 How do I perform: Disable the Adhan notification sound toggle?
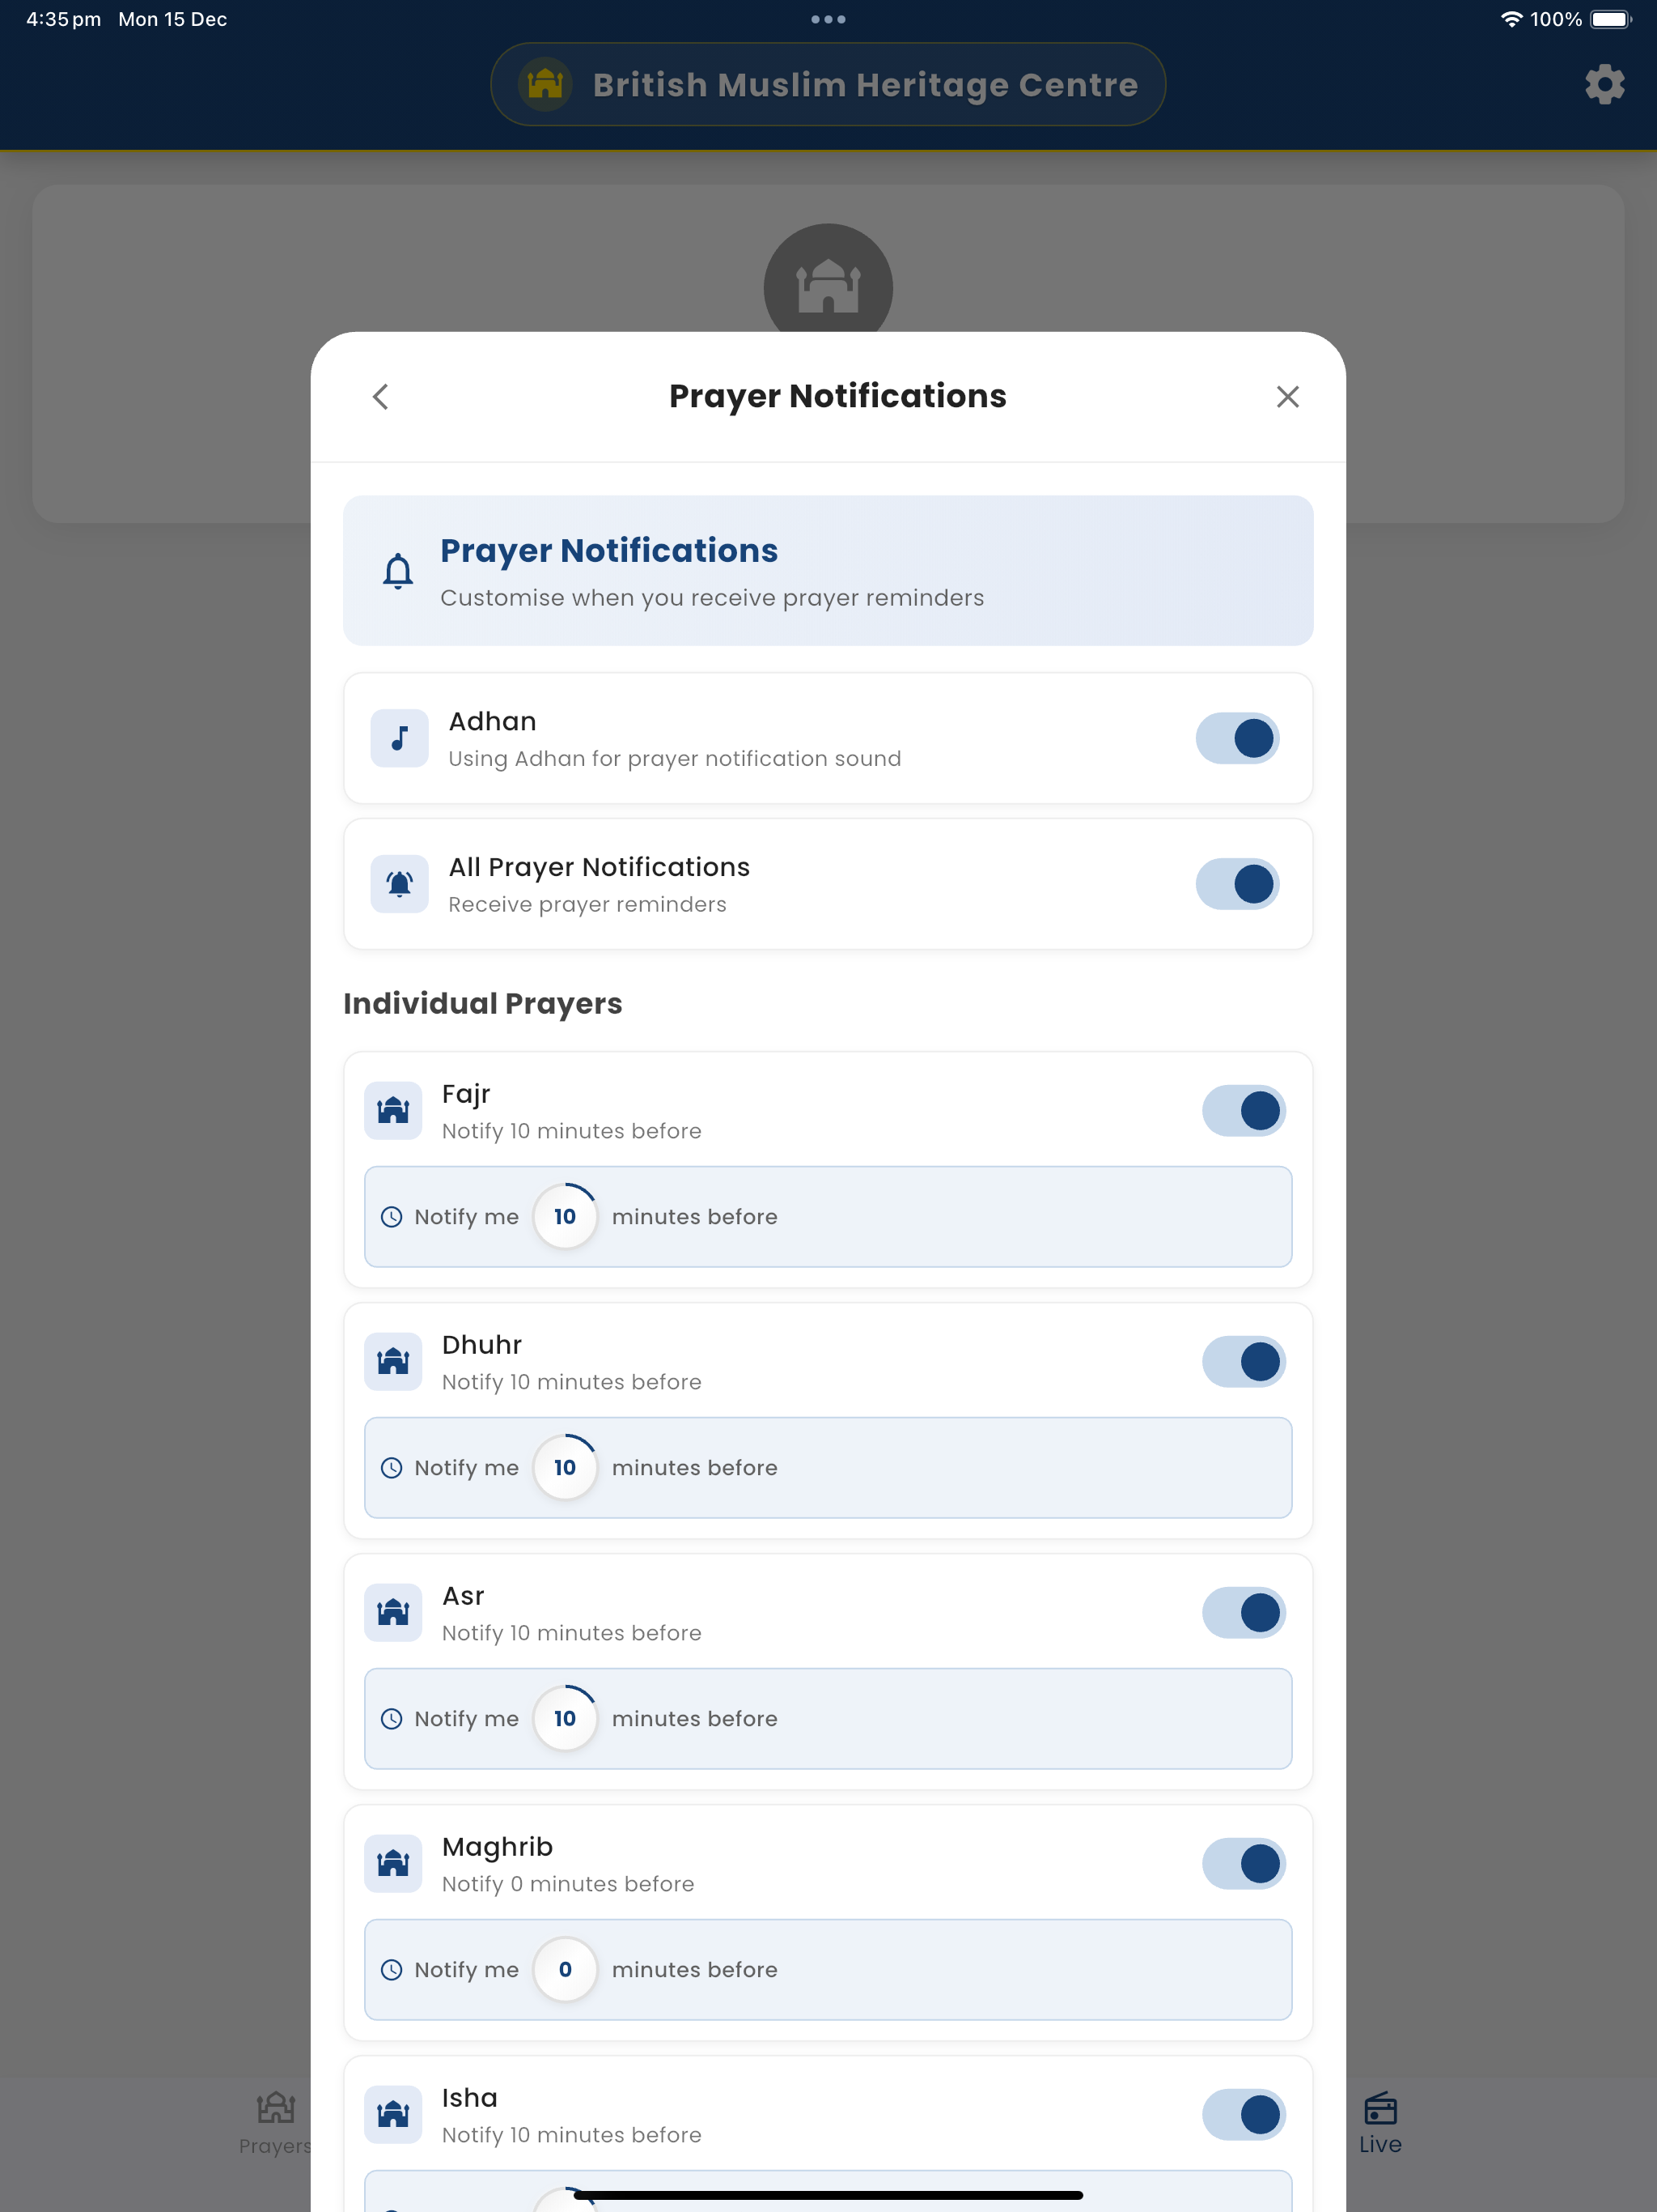(1237, 738)
